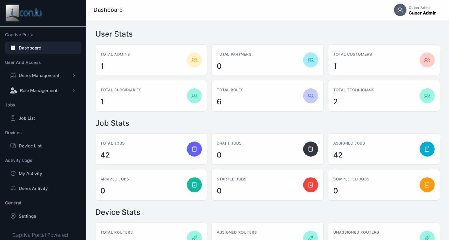Select the My Activity clock icon

click(13, 174)
